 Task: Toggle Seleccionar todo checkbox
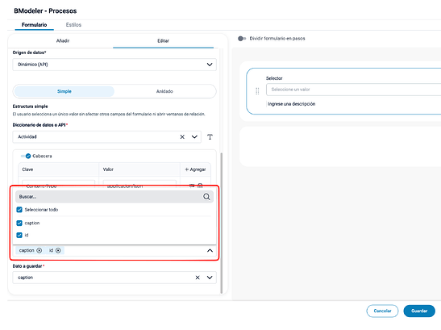(x=19, y=210)
